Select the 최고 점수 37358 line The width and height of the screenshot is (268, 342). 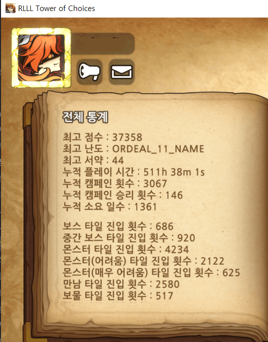point(102,137)
